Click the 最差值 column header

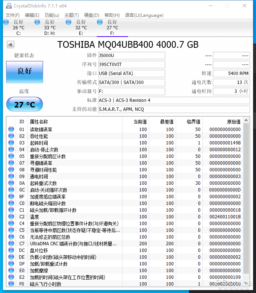(x=163, y=122)
